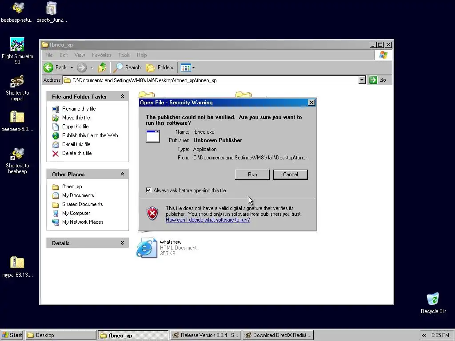The image size is (455, 341).
Task: Open the Tools menu
Action: coord(124,55)
